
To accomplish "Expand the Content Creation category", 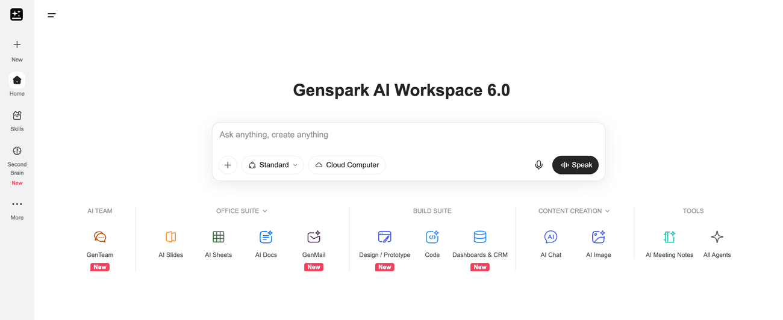I will 574,211.
